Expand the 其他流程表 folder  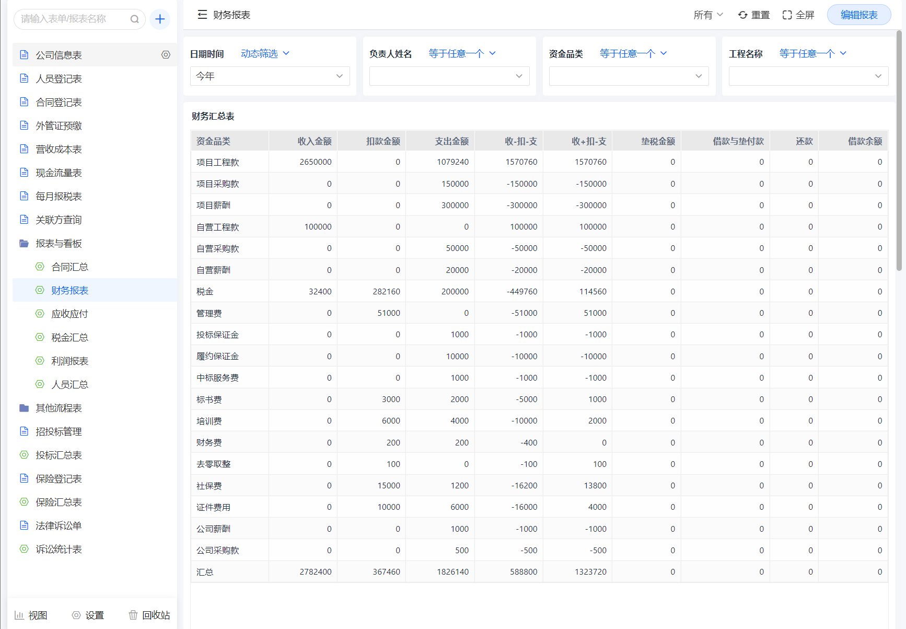click(59, 408)
